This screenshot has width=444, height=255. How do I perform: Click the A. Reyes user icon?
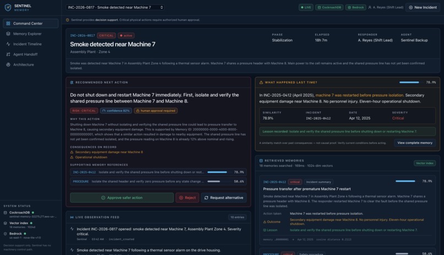[x=370, y=7]
